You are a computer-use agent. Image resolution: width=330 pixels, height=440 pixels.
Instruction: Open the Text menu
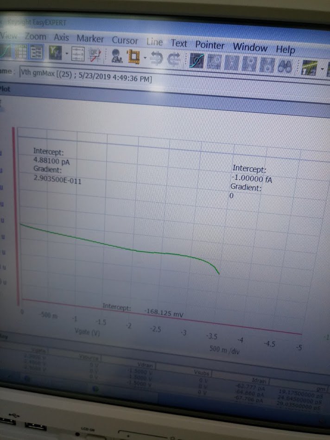coord(179,43)
